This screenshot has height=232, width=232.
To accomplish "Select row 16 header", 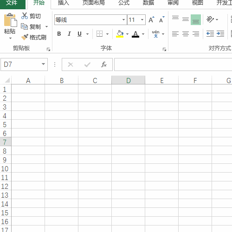I will pos(5,221).
